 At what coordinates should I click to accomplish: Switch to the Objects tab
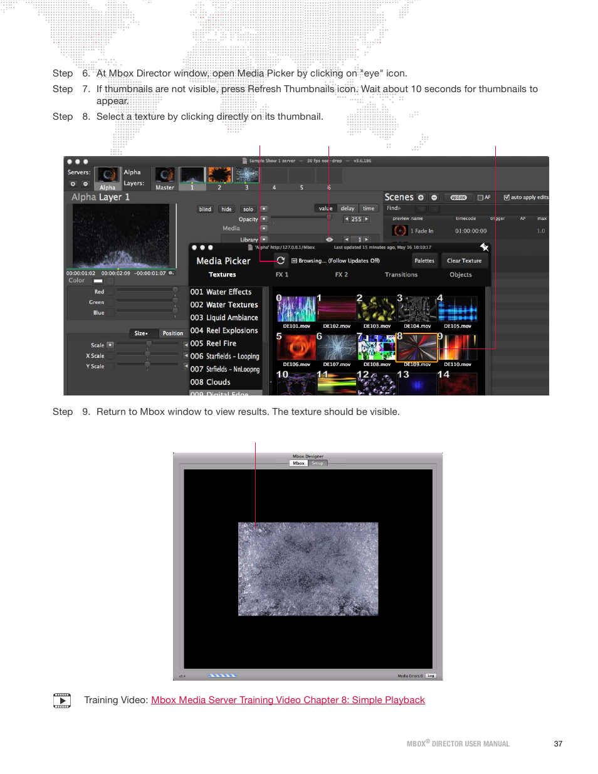[461, 275]
